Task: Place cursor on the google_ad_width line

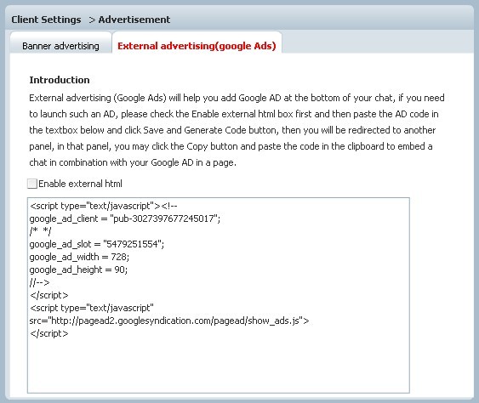Action: click(79, 257)
